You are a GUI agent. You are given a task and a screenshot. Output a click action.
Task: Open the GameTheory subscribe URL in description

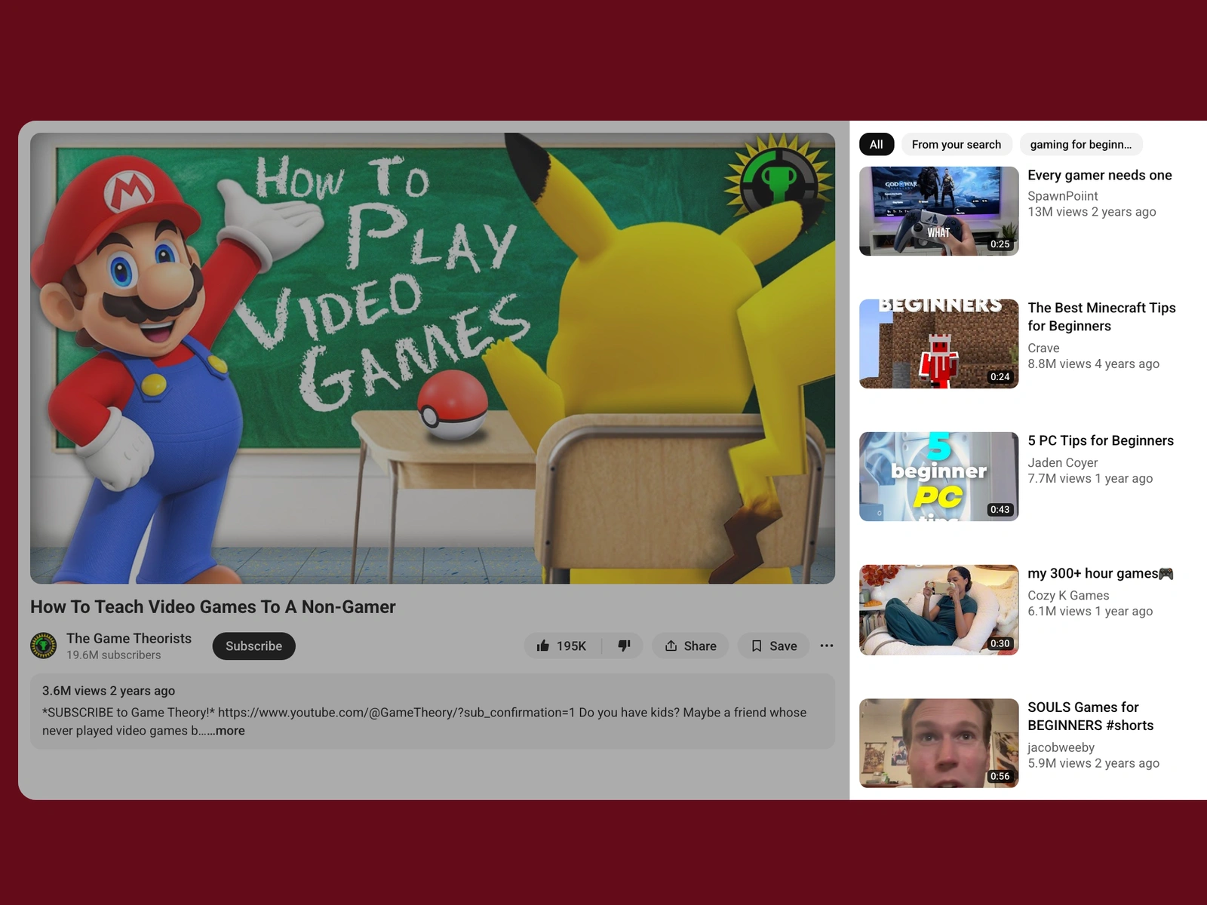coord(396,712)
